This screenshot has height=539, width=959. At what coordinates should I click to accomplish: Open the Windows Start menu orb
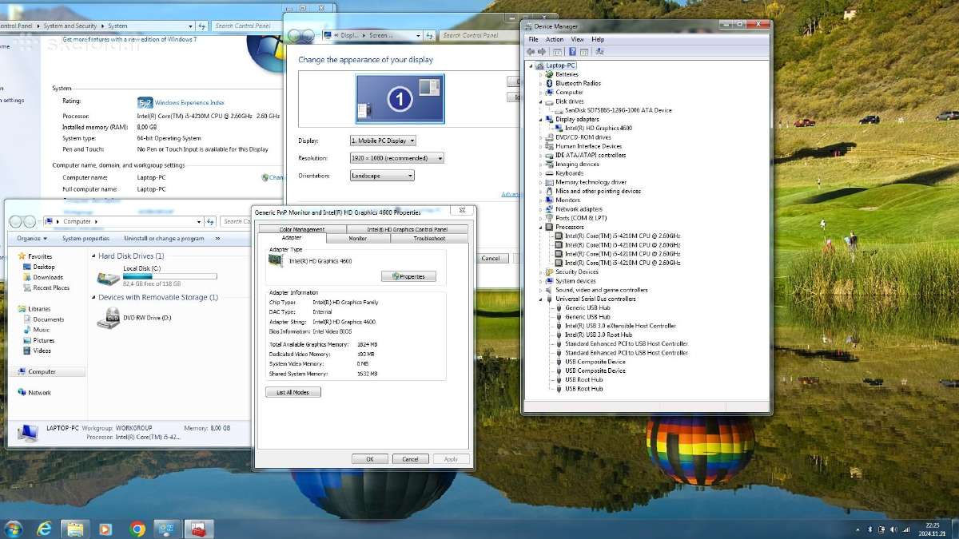[14, 529]
